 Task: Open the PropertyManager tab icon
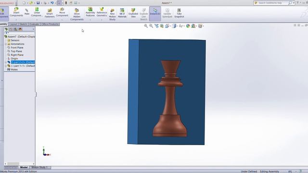tap(11, 29)
